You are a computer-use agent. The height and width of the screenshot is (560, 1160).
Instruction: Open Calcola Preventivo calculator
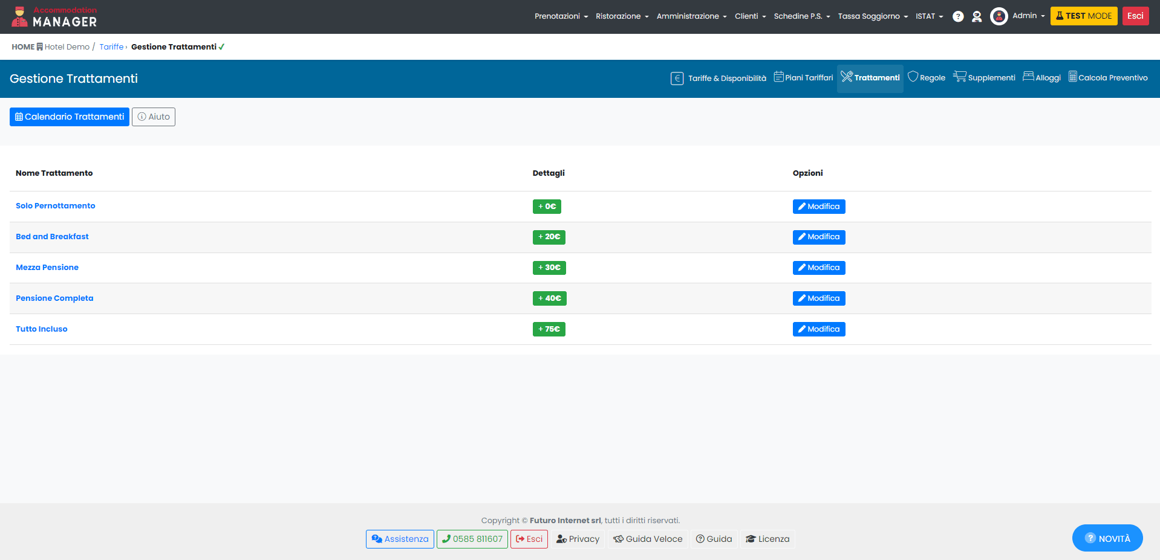click(x=1107, y=78)
